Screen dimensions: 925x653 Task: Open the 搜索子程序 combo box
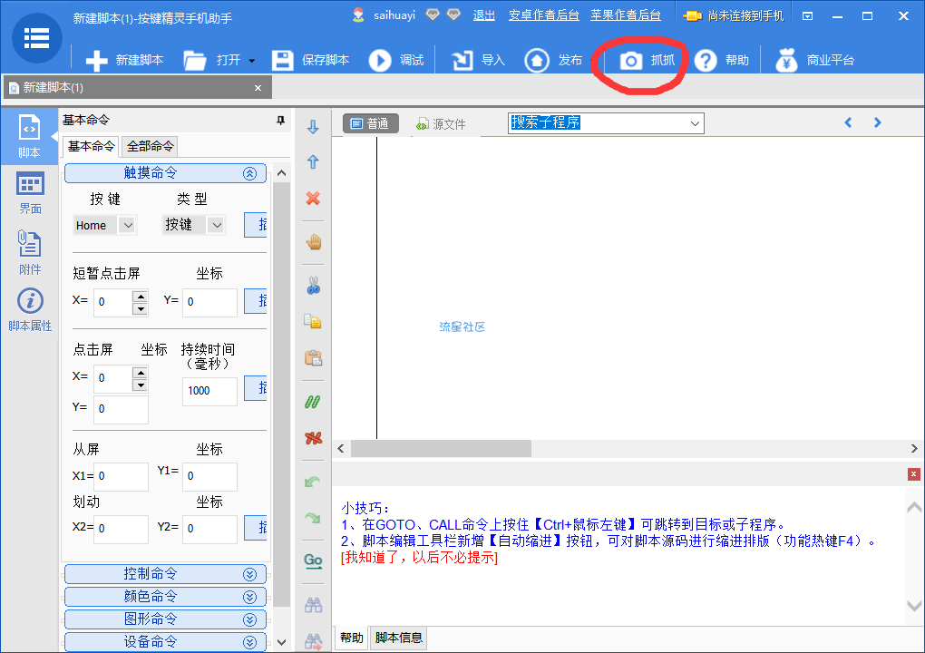pyautogui.click(x=696, y=123)
